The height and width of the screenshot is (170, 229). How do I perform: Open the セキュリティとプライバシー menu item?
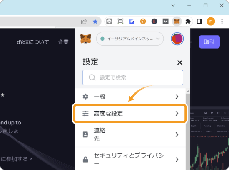click(130, 158)
